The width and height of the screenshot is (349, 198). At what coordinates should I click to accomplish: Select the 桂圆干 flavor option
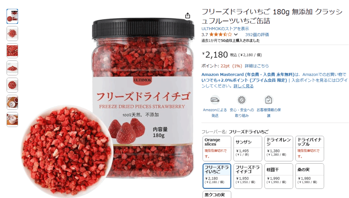pos(279,176)
